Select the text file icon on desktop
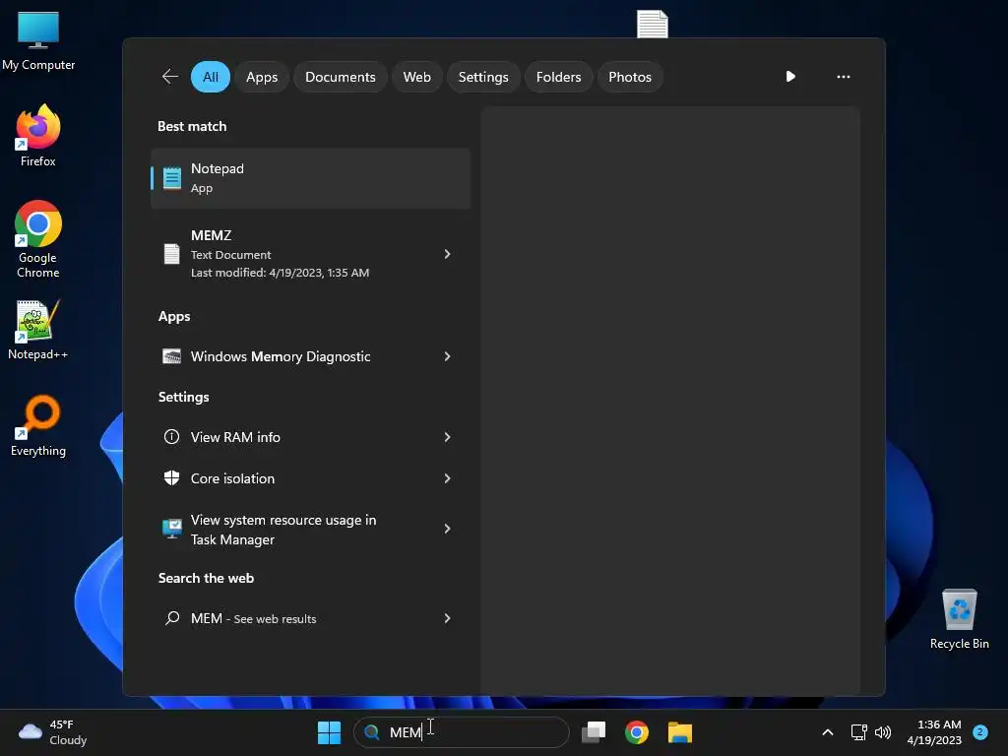This screenshot has height=756, width=1008. (x=652, y=25)
